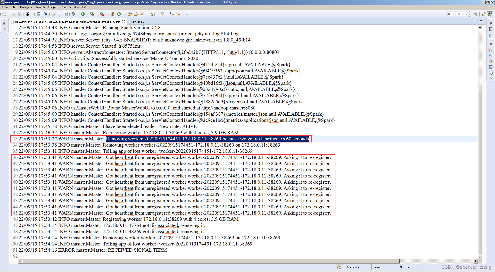The height and width of the screenshot is (272, 495).
Task: Open the Back navigation dropdown arrow
Action: (183, 14)
